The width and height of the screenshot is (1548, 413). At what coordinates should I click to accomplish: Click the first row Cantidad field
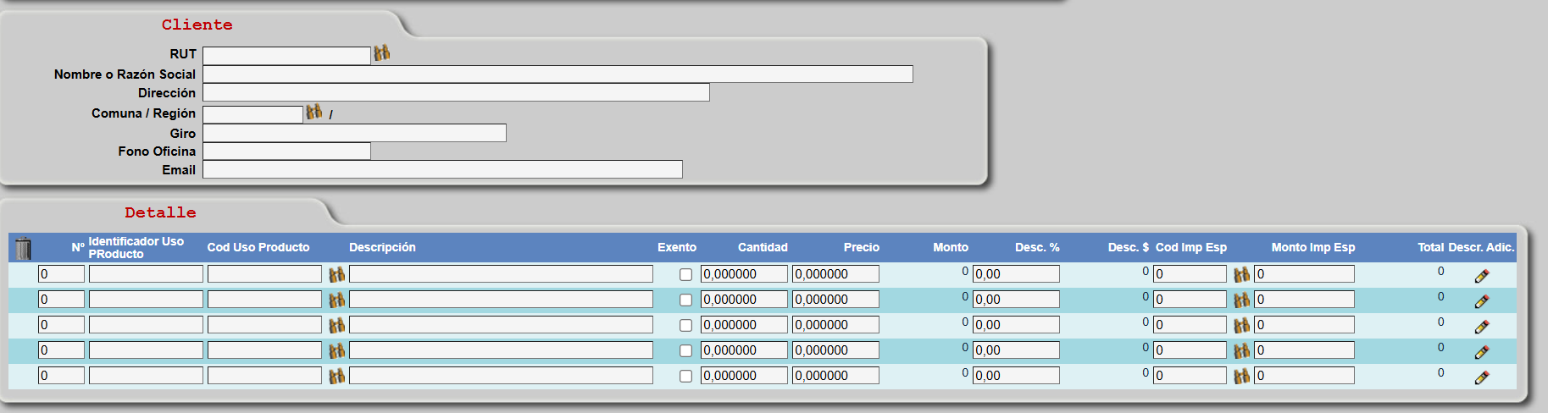pyautogui.click(x=743, y=274)
